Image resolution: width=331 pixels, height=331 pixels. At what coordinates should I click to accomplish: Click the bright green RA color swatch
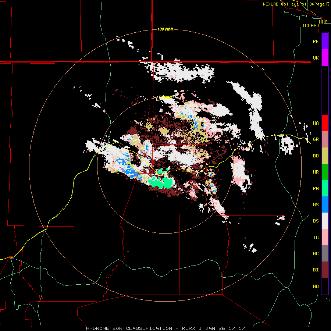click(x=325, y=188)
